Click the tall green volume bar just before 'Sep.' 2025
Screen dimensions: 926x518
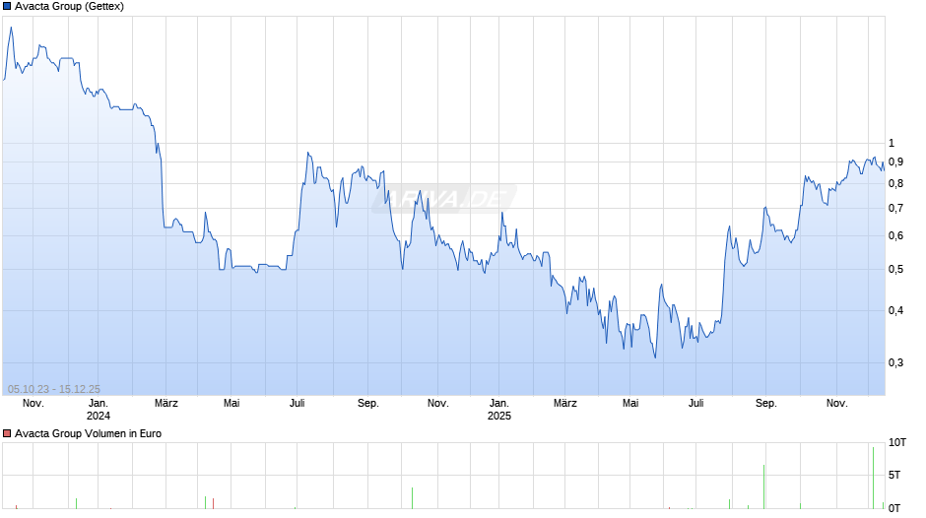(x=764, y=486)
